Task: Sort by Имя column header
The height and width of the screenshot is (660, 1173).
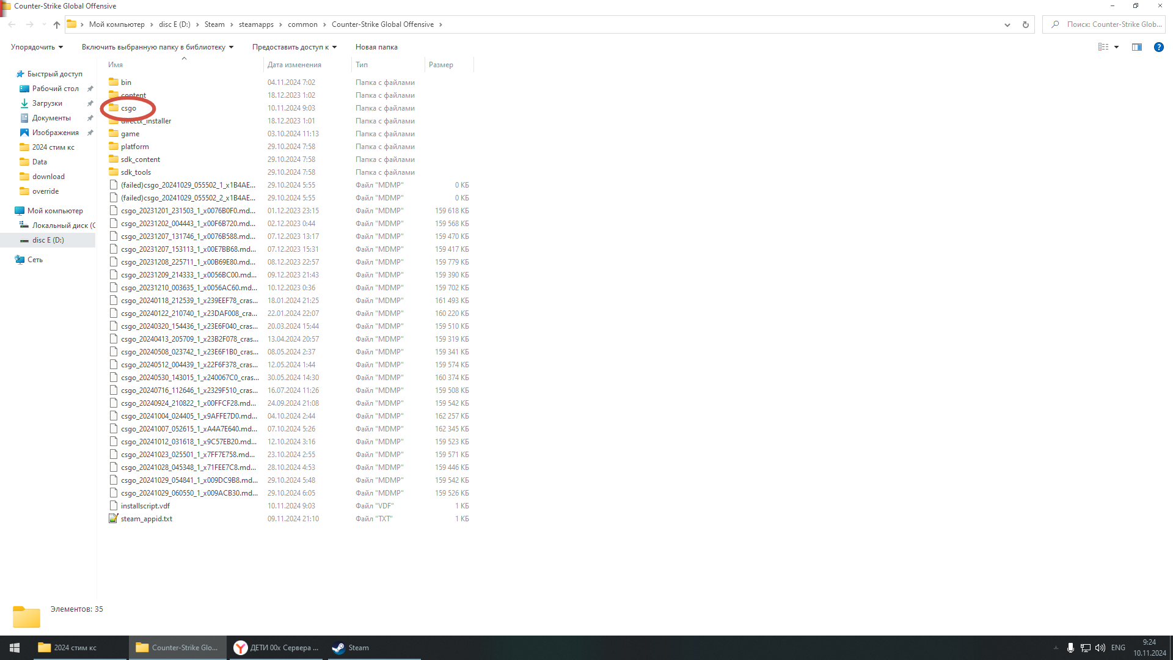Action: (183, 65)
